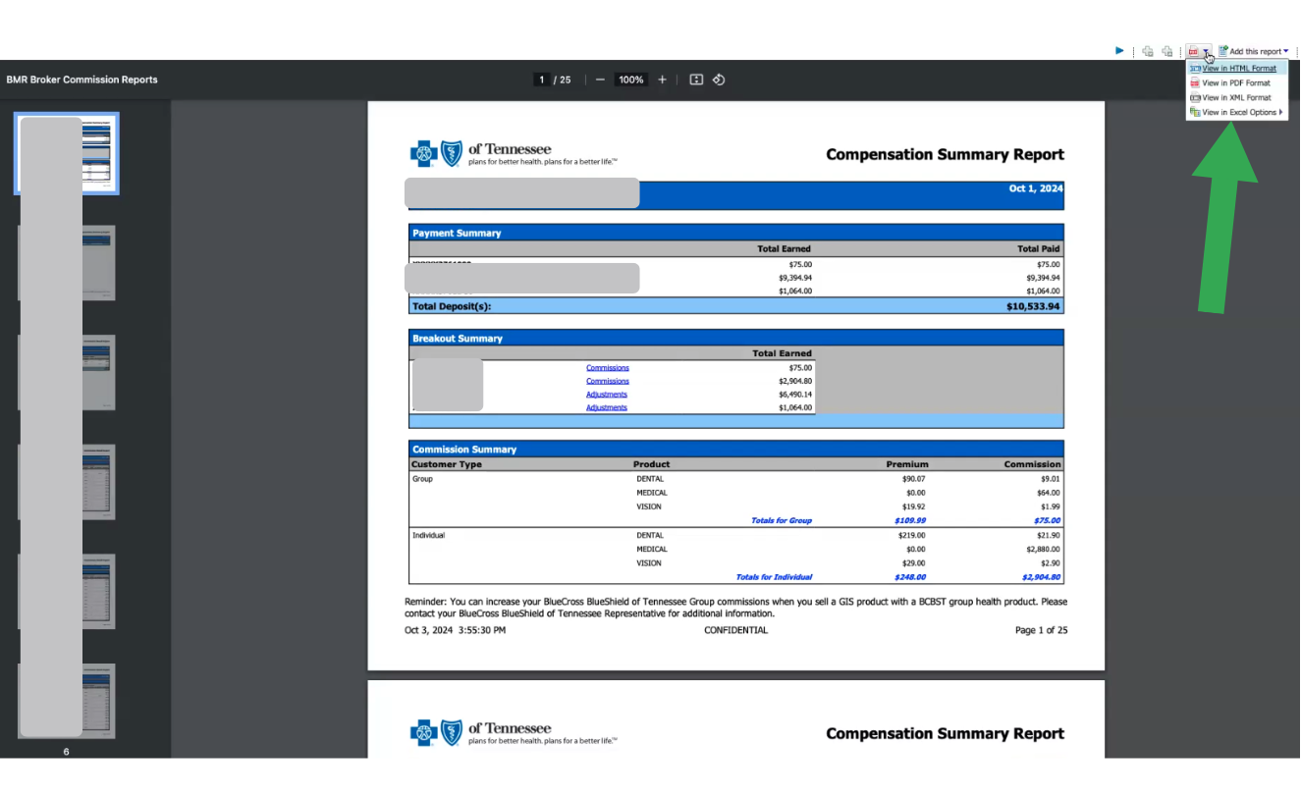Click the Total Deposit(s): label
Viewport: 1301px width, 798px height.
pyautogui.click(x=452, y=306)
